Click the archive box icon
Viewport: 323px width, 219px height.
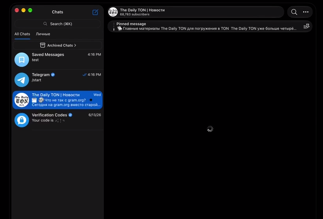[x=42, y=45]
